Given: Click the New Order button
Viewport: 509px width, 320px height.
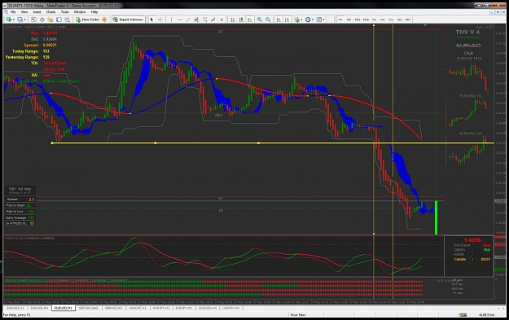Looking at the screenshot, I should [88, 20].
